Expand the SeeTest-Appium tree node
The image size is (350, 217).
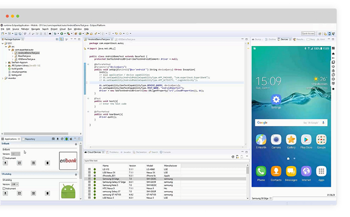point(7,62)
